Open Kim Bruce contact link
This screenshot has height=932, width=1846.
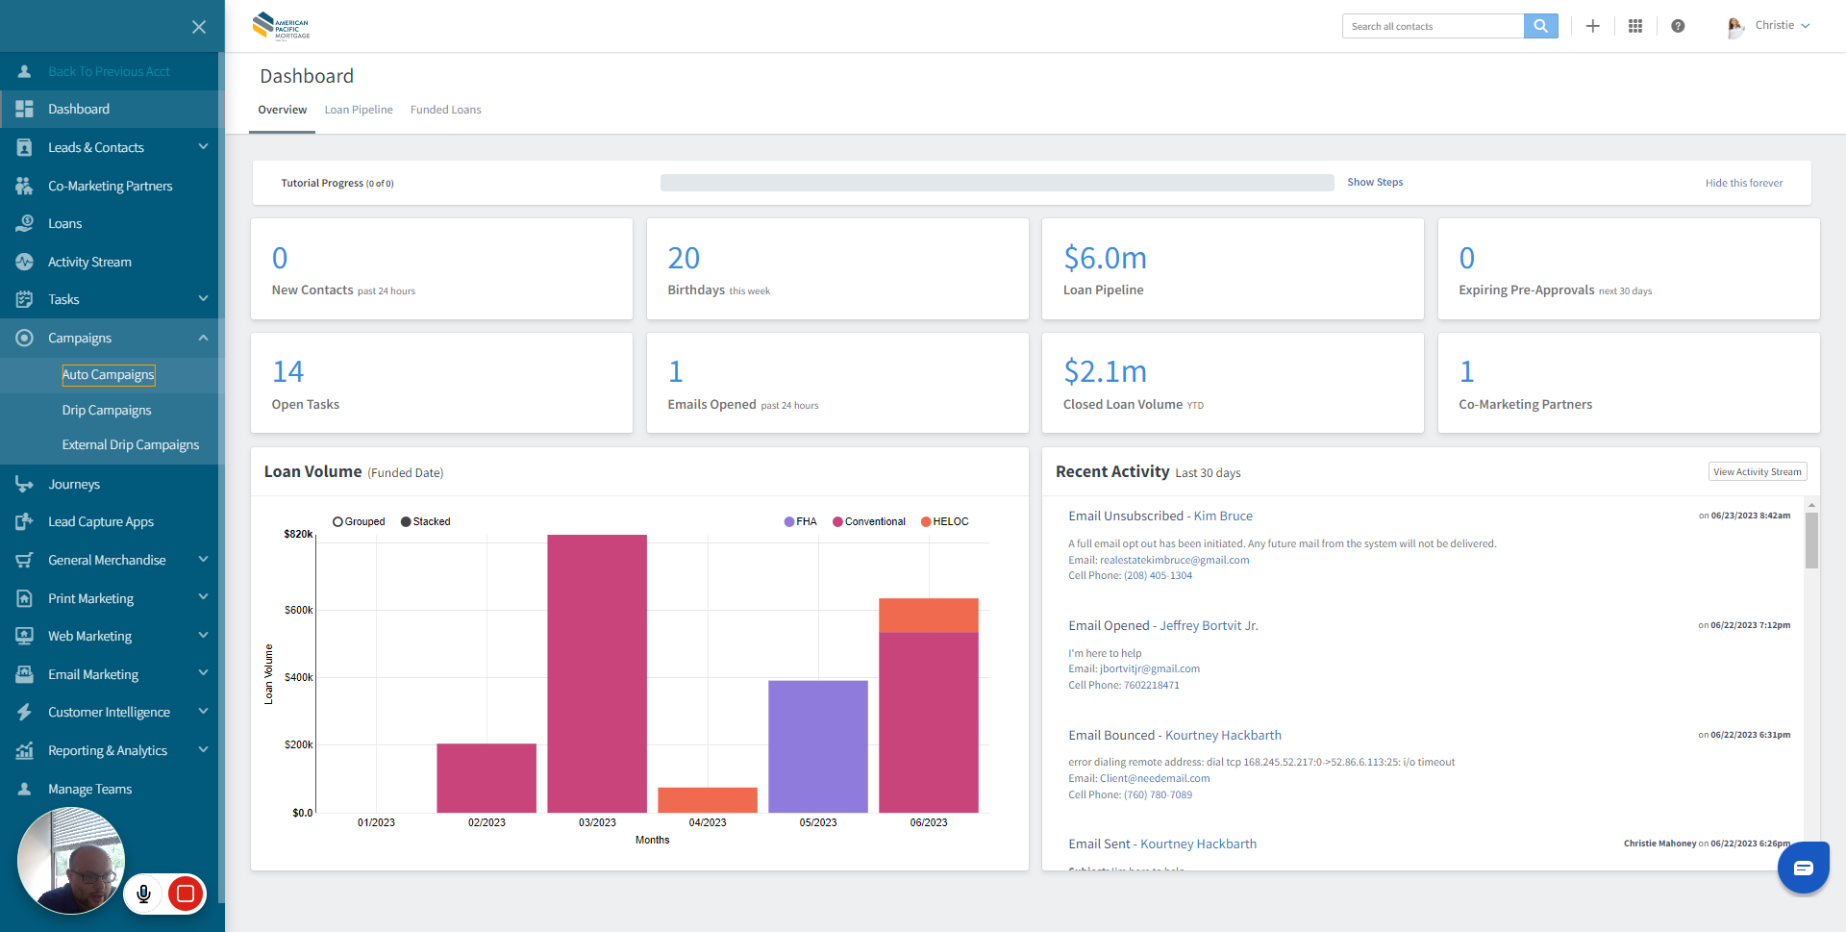click(x=1223, y=516)
